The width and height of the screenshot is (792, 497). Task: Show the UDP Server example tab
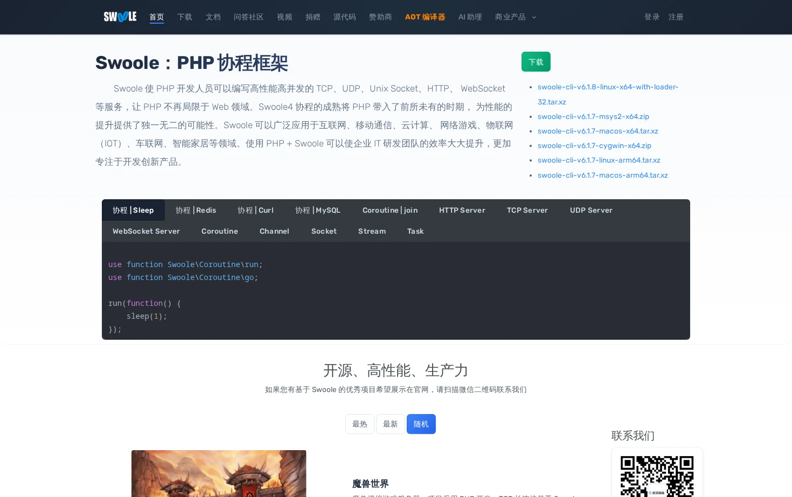[591, 210]
